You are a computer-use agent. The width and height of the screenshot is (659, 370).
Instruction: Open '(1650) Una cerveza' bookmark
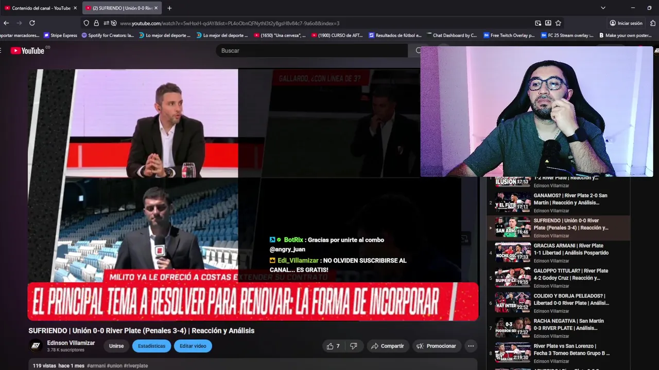[x=280, y=35]
